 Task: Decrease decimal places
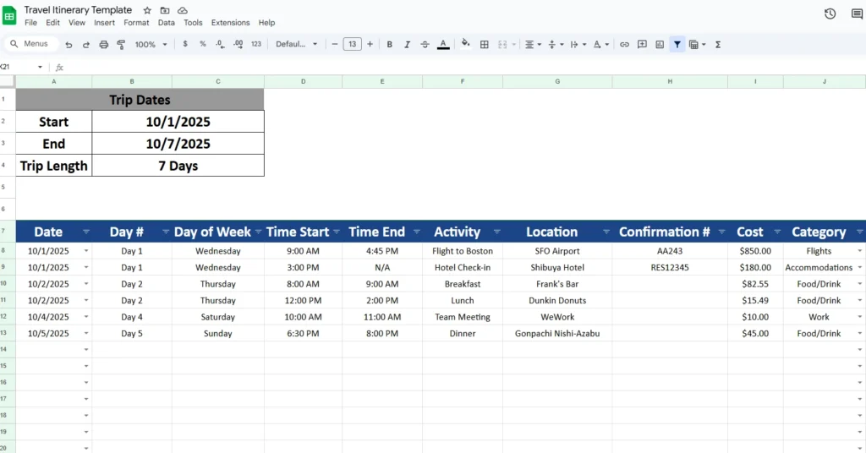click(x=220, y=44)
